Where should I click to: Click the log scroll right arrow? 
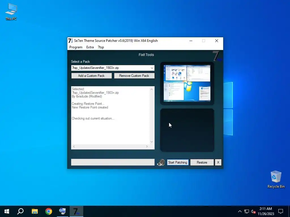click(x=147, y=146)
